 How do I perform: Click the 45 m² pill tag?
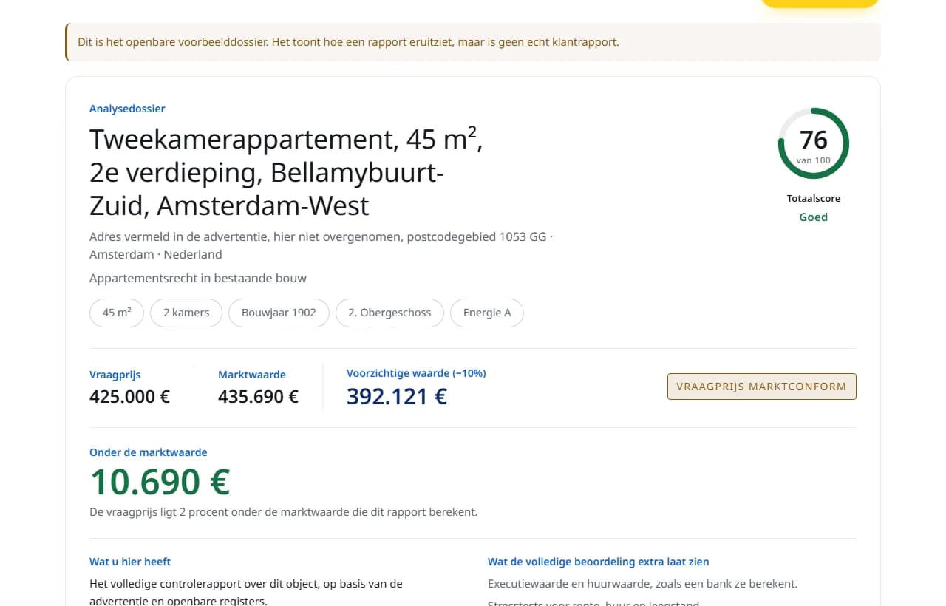point(117,313)
